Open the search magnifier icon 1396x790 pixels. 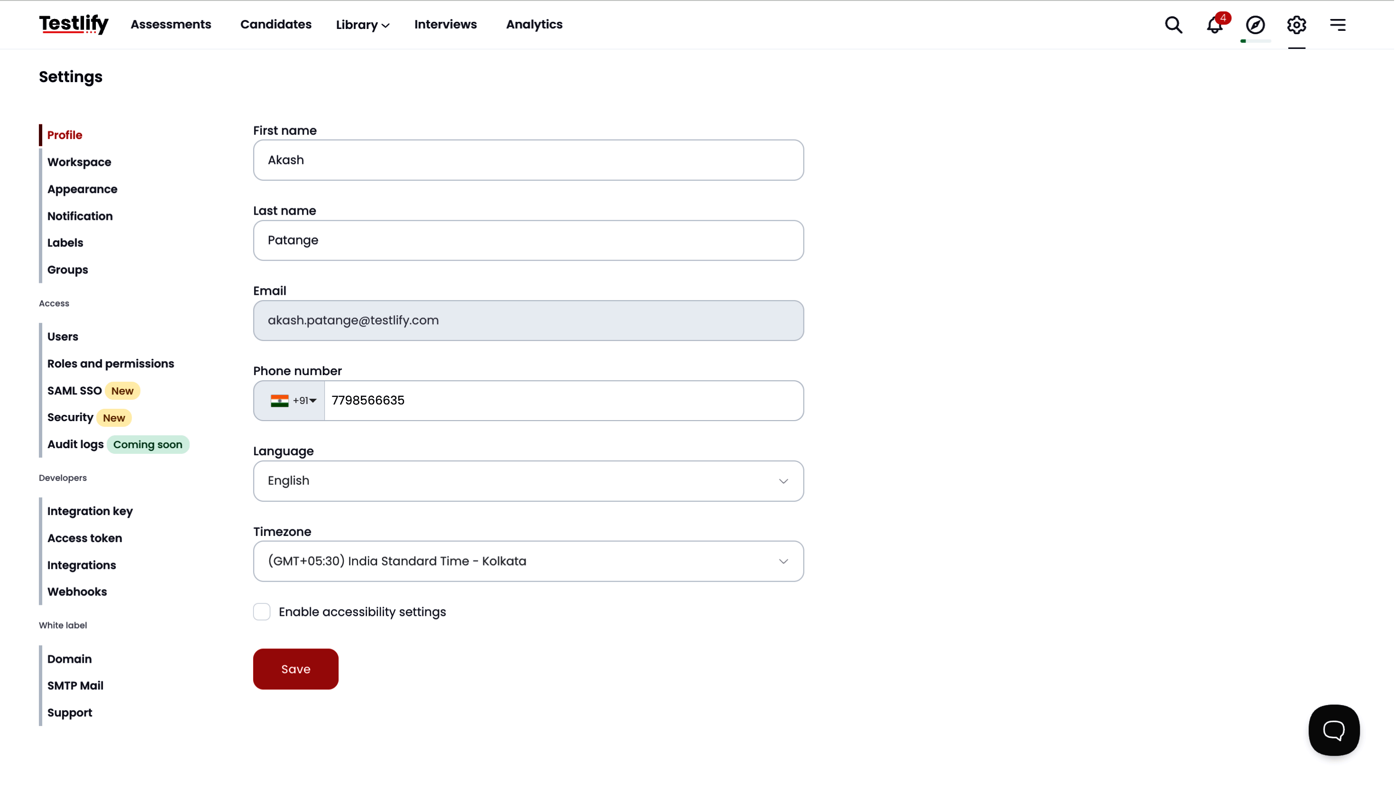(1174, 25)
